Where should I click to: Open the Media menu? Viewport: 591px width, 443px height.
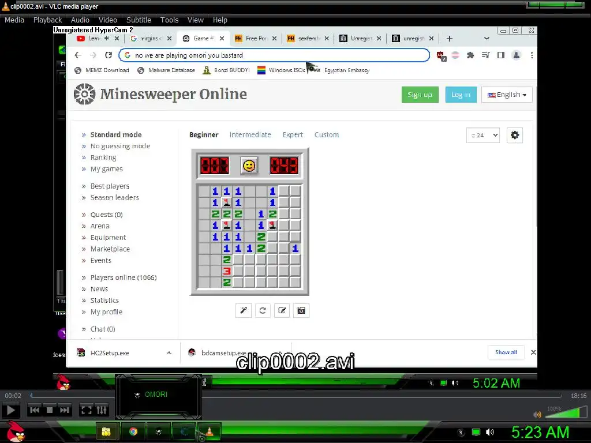point(14,20)
